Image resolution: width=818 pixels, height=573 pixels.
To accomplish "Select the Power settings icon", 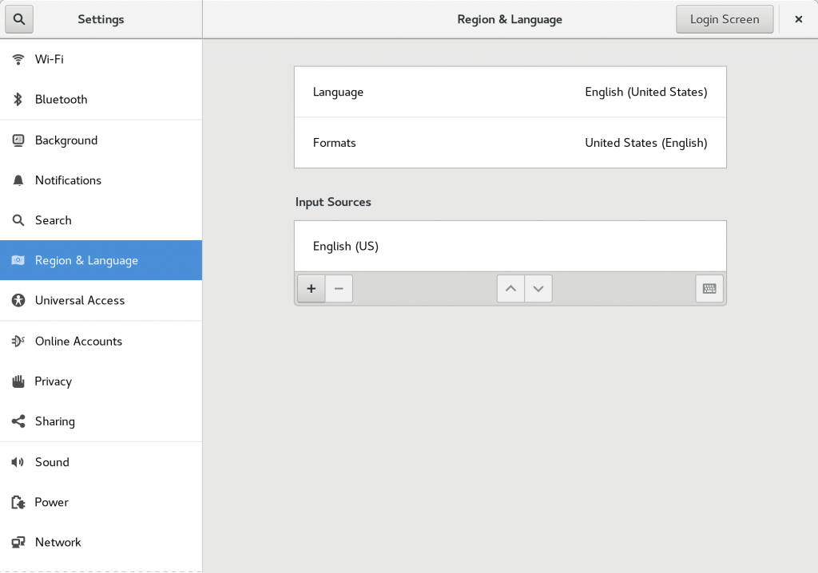I will click(x=18, y=502).
